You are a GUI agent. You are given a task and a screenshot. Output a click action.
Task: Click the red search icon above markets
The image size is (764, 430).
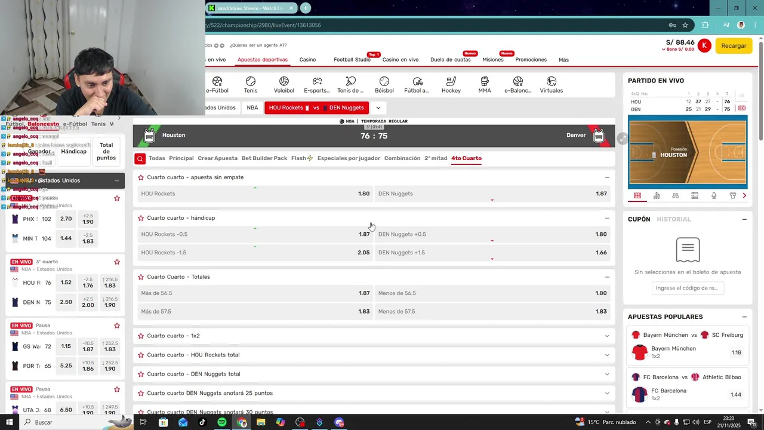coord(140,158)
